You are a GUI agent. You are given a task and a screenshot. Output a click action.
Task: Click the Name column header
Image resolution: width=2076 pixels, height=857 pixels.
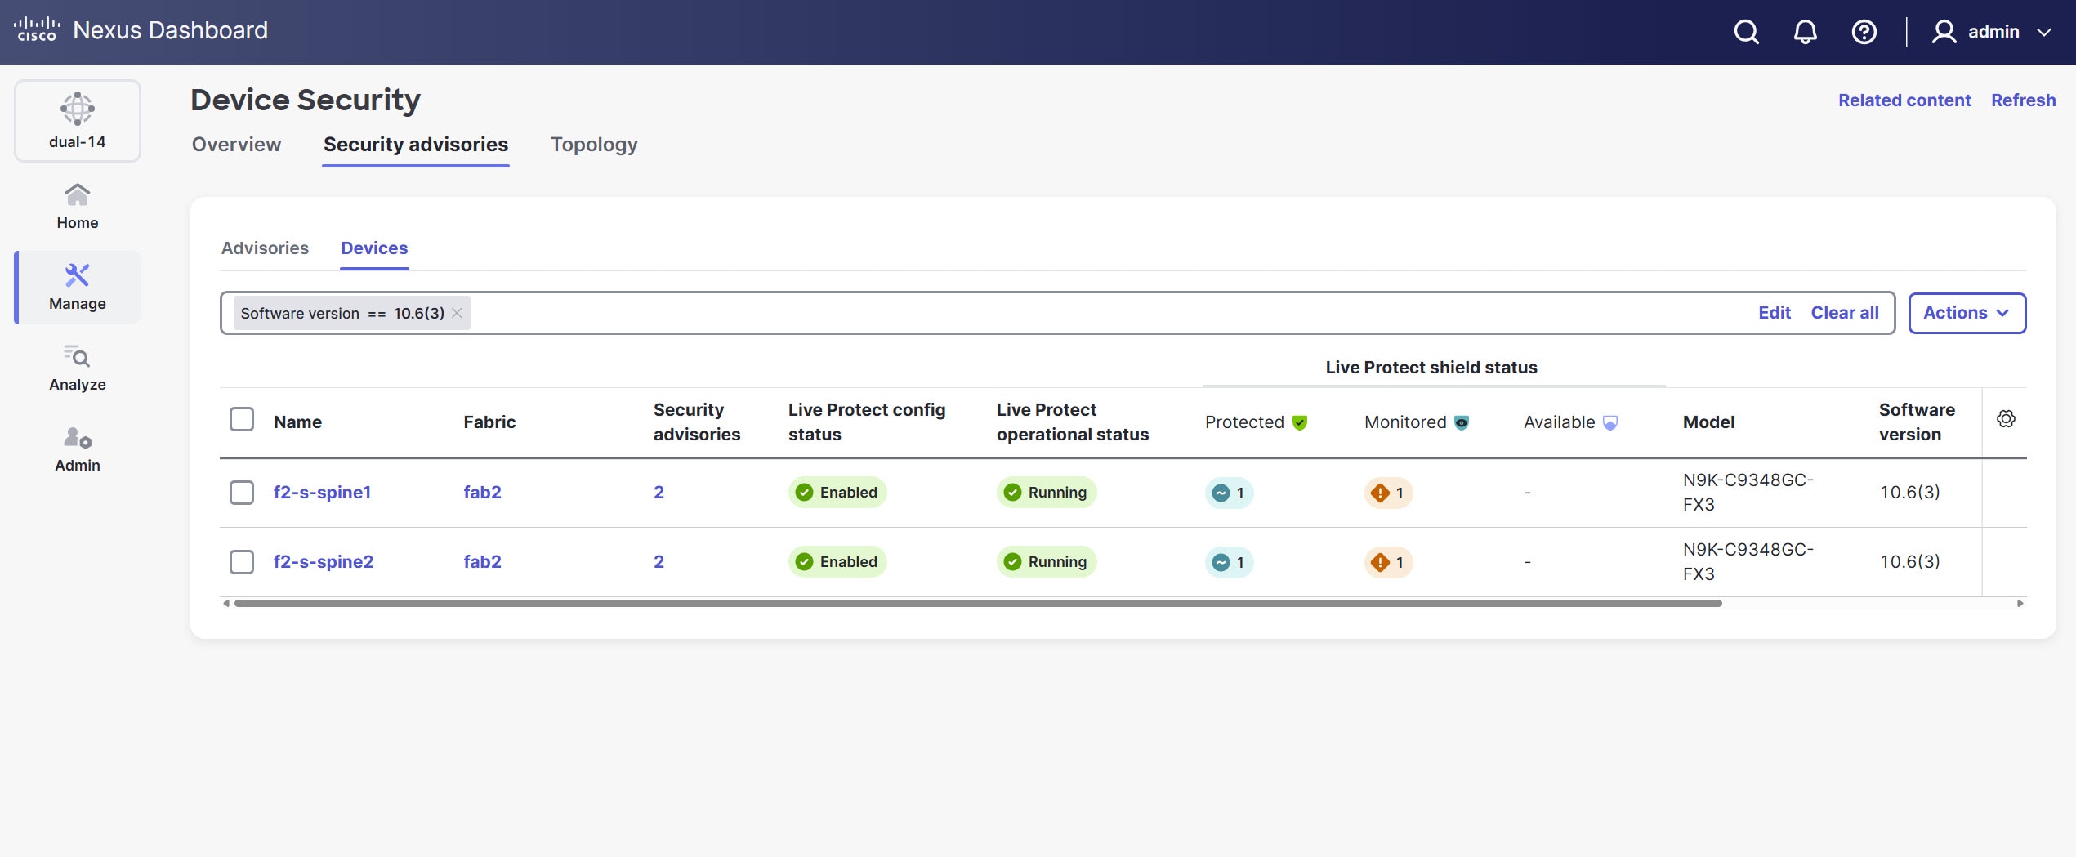coord(297,422)
